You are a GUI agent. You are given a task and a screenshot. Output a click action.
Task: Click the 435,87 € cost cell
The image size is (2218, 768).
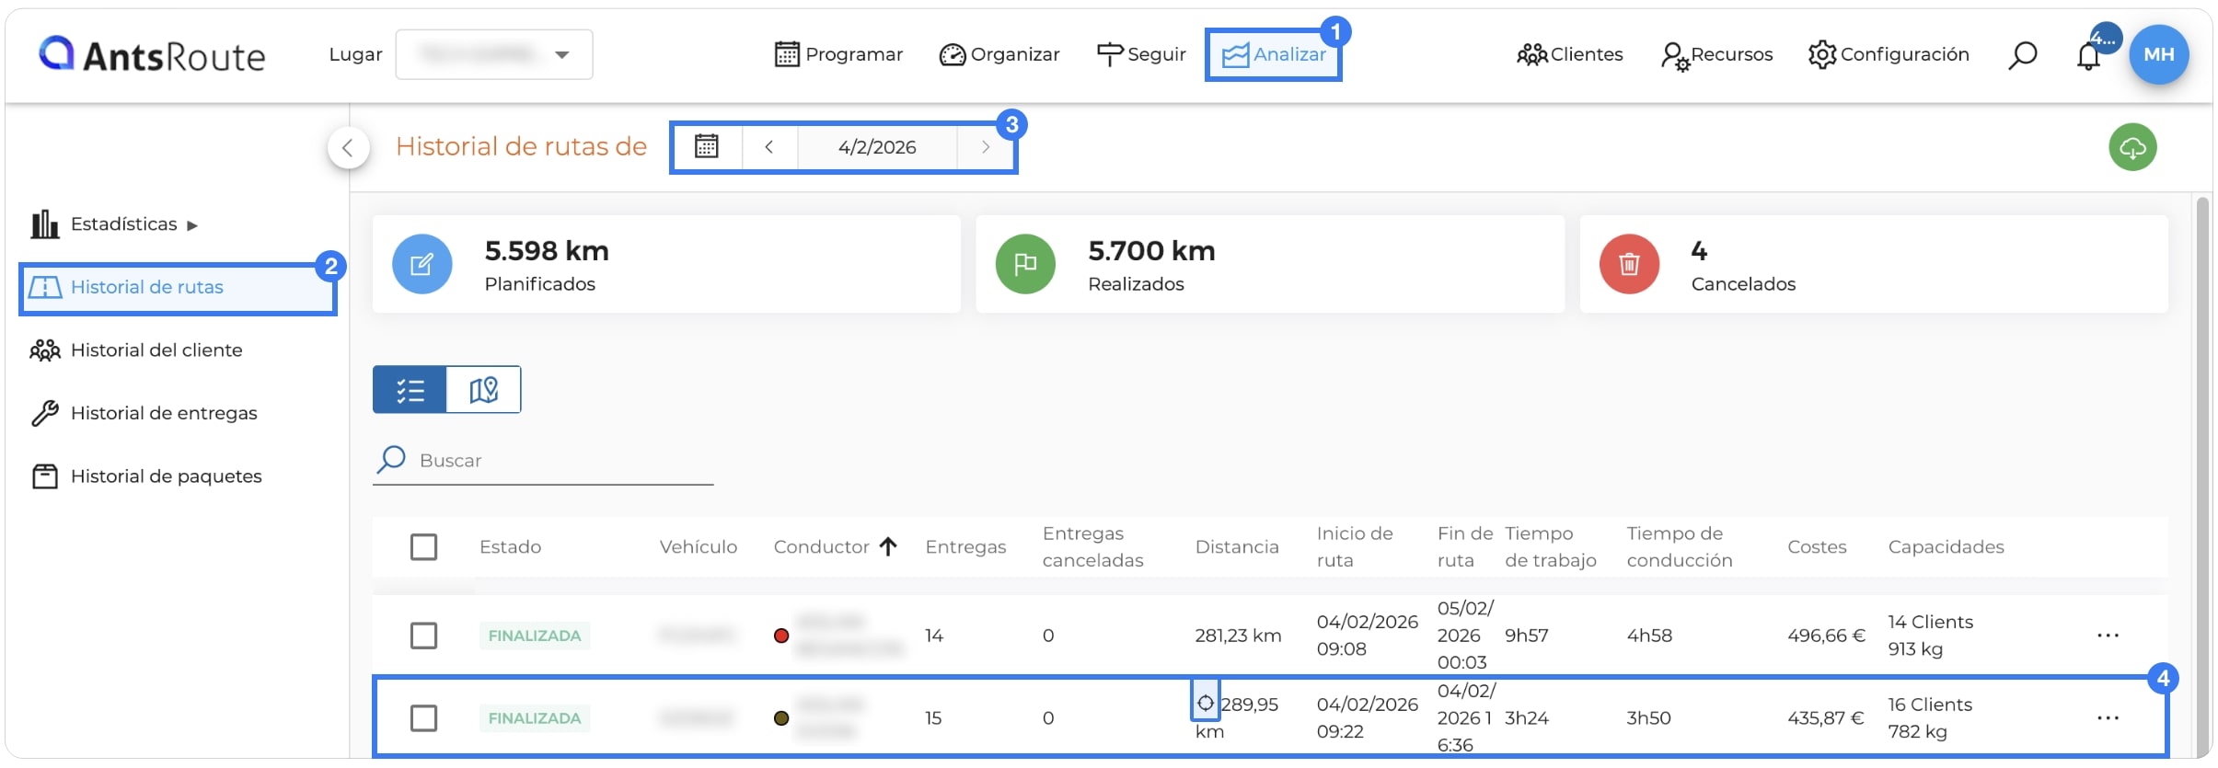tap(1826, 718)
